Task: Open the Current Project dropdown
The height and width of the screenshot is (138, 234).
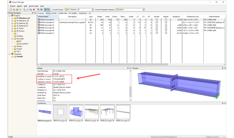Action: (93, 10)
